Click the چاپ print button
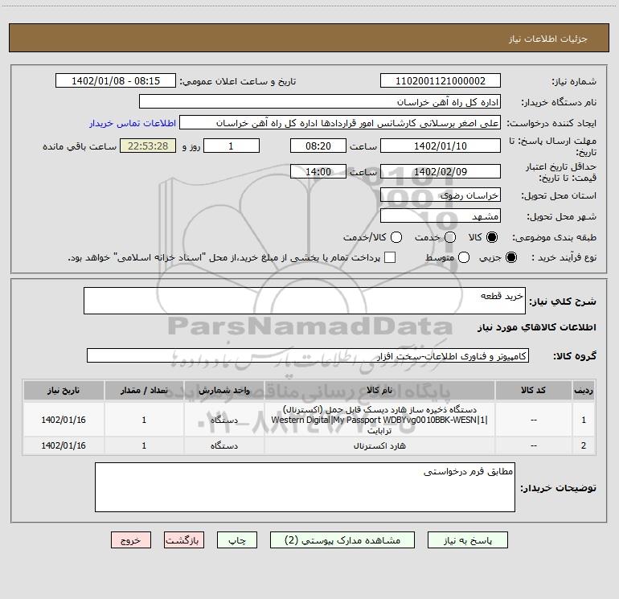 [237, 540]
